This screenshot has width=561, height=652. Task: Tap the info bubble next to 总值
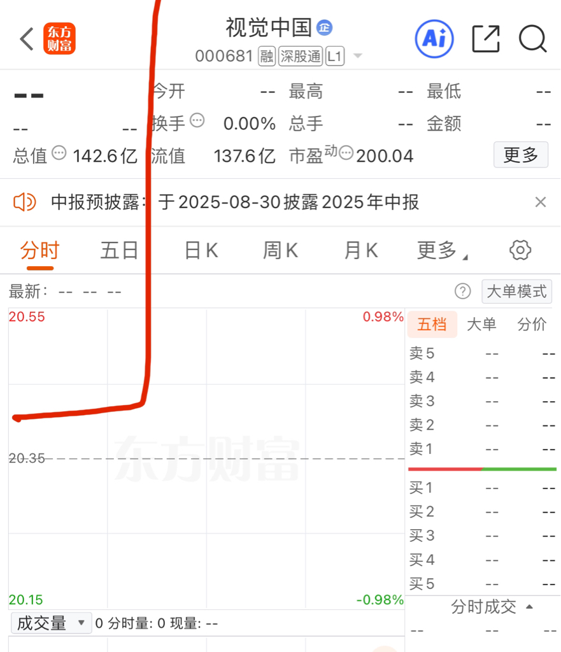pos(59,153)
